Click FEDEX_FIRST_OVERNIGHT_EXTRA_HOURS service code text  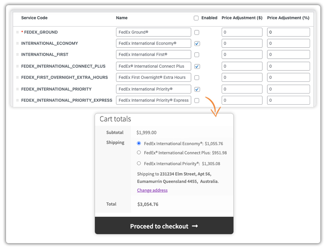click(65, 77)
